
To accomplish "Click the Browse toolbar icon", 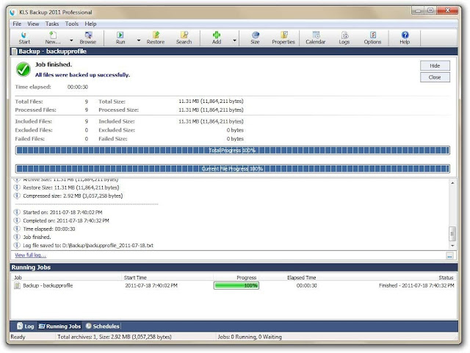I will pyautogui.click(x=88, y=38).
